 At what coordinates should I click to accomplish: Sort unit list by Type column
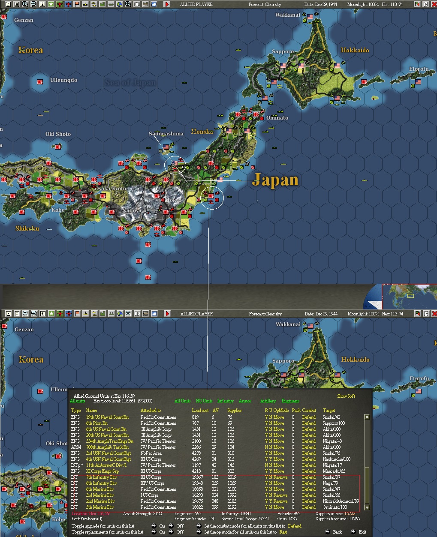coord(76,410)
